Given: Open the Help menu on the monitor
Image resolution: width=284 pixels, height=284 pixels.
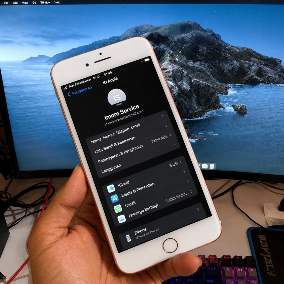Looking at the screenshot, I should click(57, 2).
